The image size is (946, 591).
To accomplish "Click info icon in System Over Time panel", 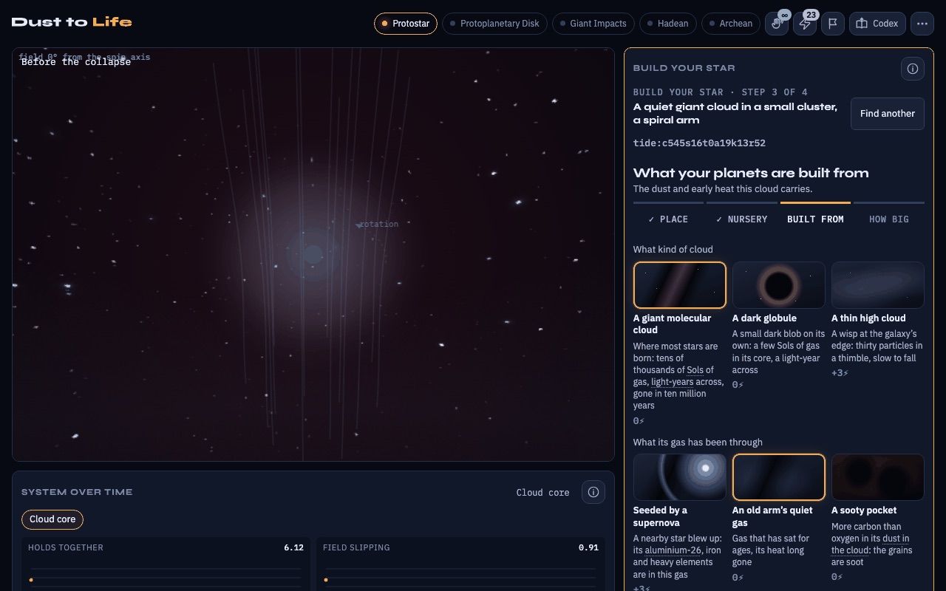I will click(593, 492).
